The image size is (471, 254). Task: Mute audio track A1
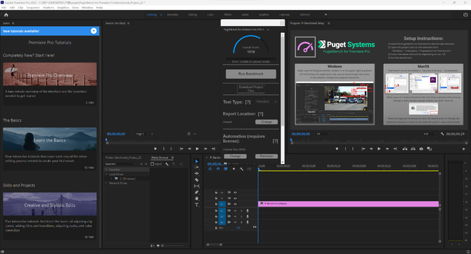point(235,210)
